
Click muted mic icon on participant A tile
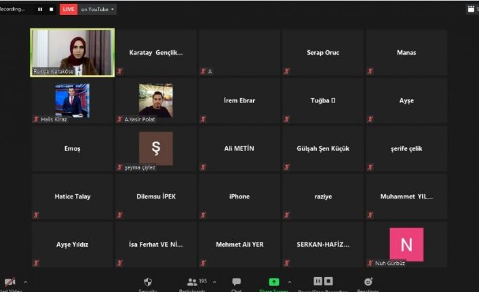(203, 71)
